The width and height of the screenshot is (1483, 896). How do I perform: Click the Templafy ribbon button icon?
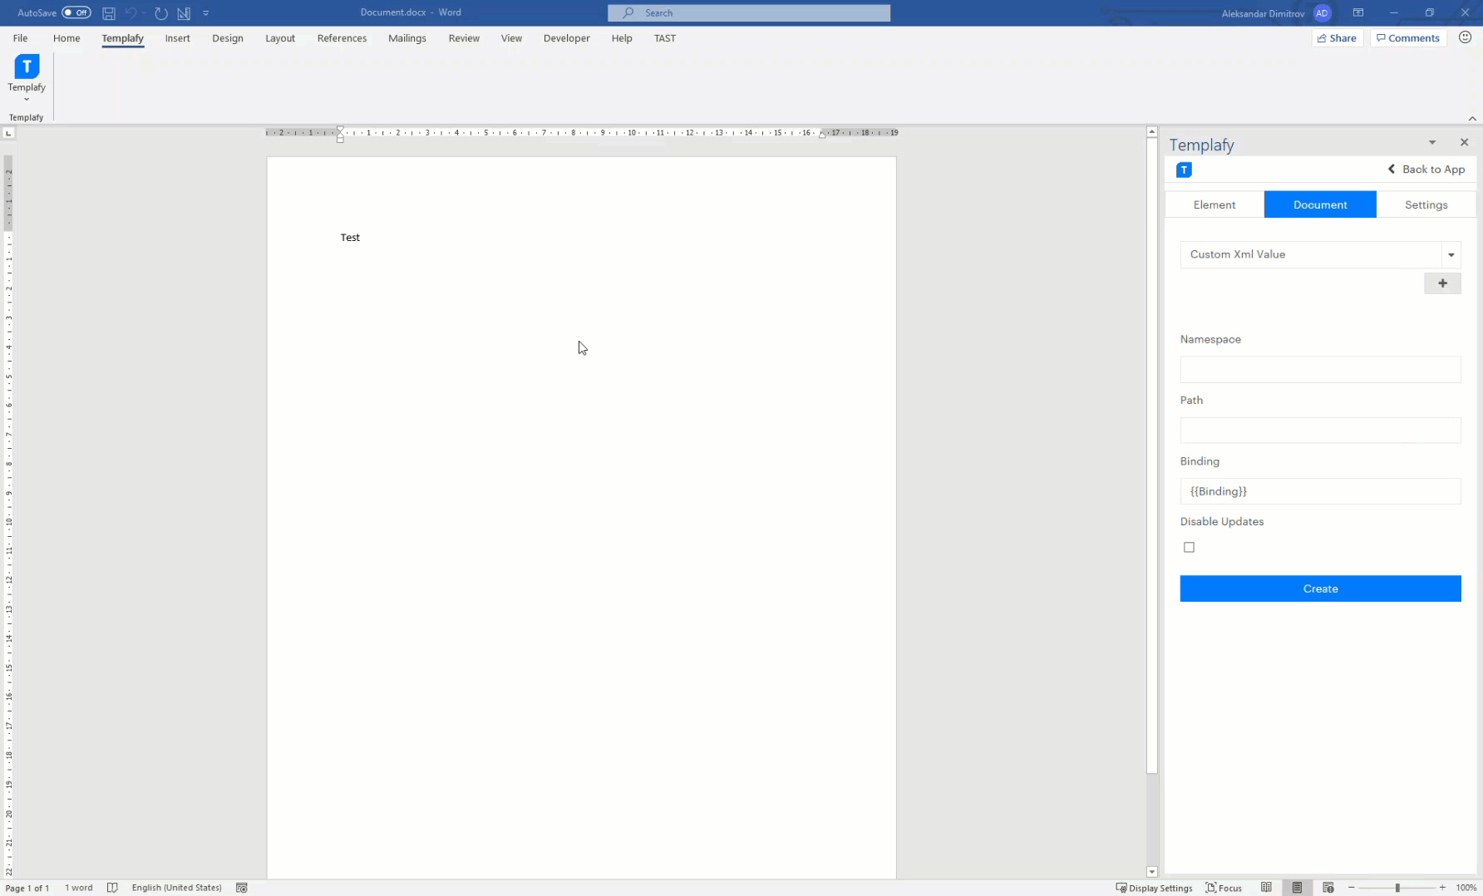point(27,66)
